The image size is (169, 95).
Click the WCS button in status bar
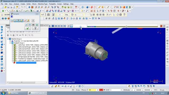[156, 90]
